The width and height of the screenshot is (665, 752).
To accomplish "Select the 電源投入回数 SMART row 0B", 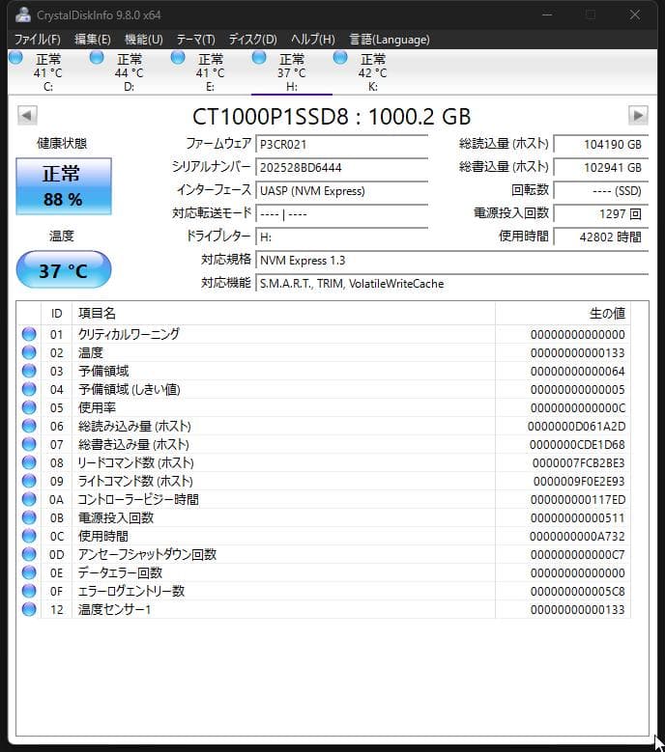I will [324, 517].
